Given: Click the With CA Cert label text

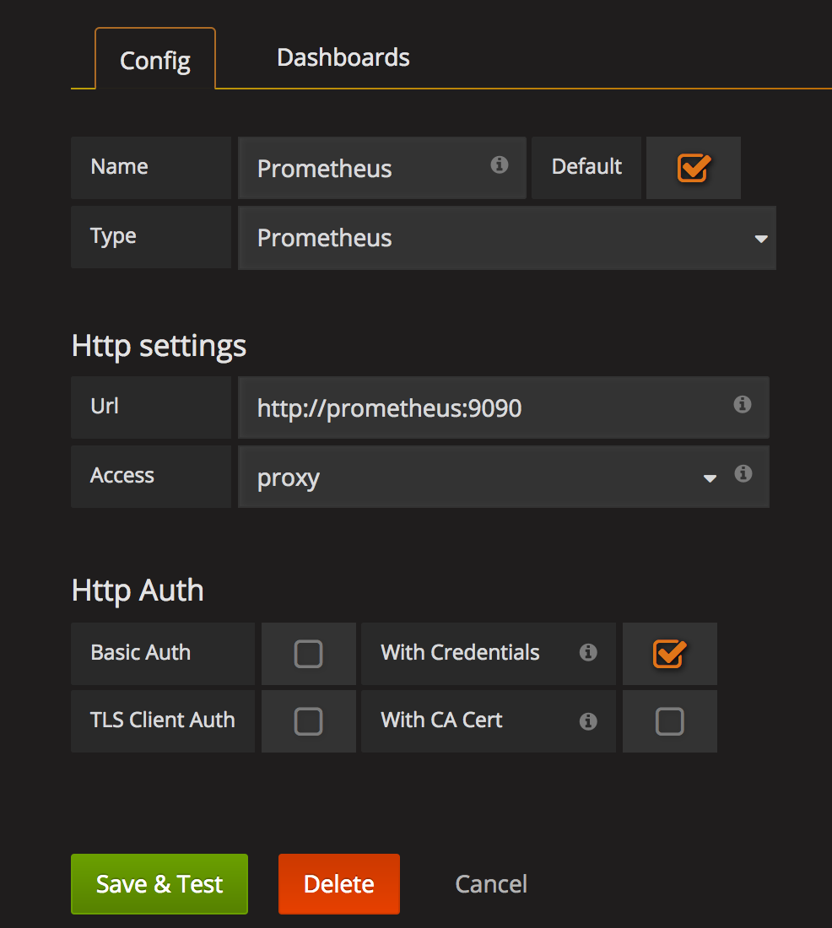Looking at the screenshot, I should [441, 720].
